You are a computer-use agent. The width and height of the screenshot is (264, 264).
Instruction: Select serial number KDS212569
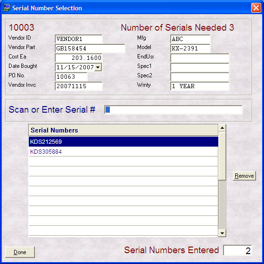(x=124, y=141)
